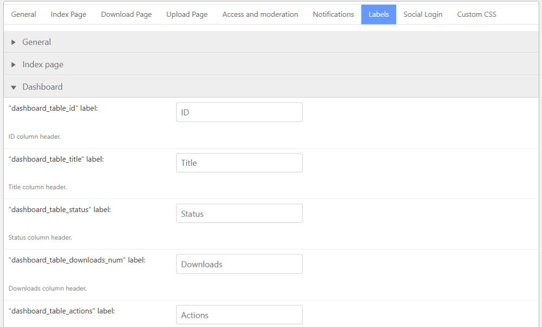
Task: Open the Download Page tab
Action: point(126,14)
